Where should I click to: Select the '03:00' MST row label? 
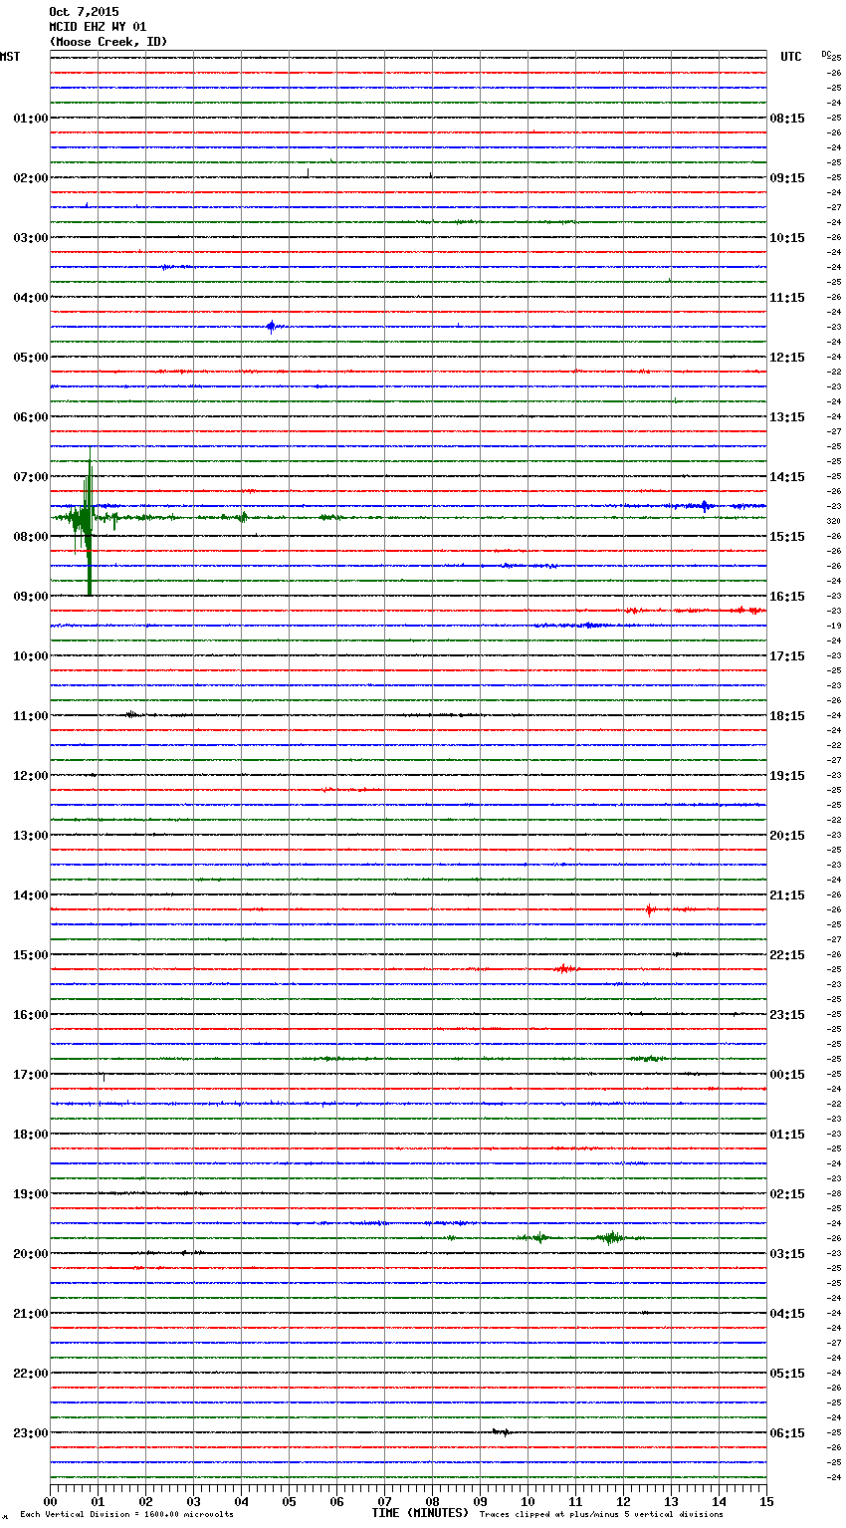click(31, 237)
